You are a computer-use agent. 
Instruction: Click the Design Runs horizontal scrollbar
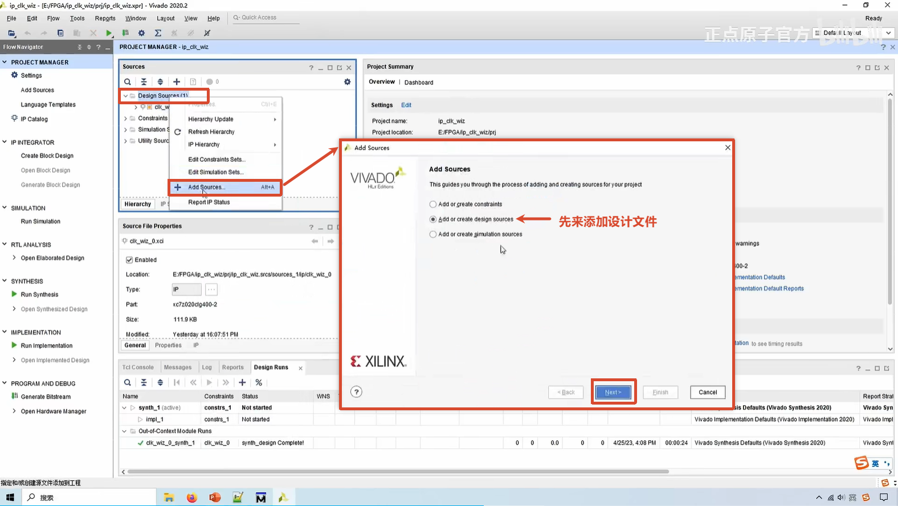tap(398, 472)
